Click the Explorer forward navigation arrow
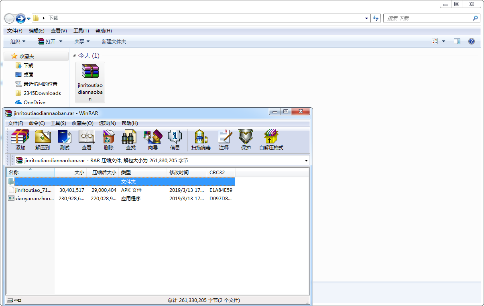 point(20,18)
